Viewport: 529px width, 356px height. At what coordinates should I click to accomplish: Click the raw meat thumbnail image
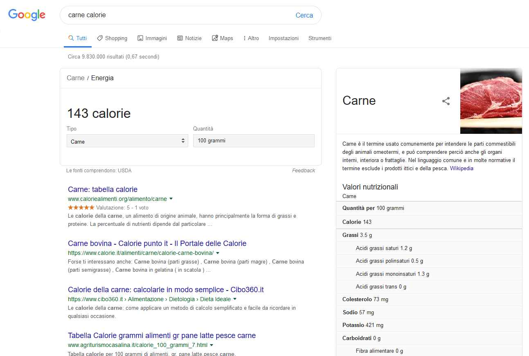(491, 101)
